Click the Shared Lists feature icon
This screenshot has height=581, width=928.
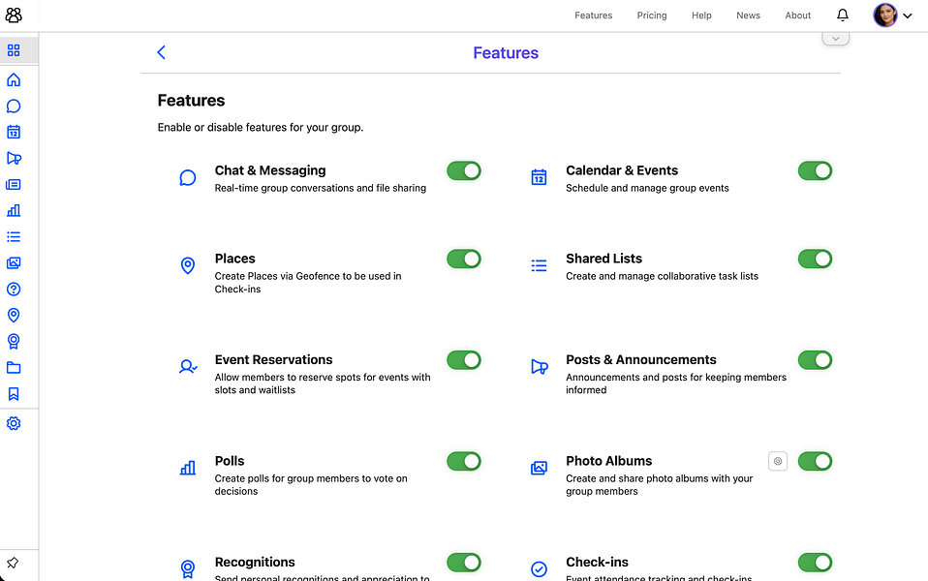click(539, 265)
